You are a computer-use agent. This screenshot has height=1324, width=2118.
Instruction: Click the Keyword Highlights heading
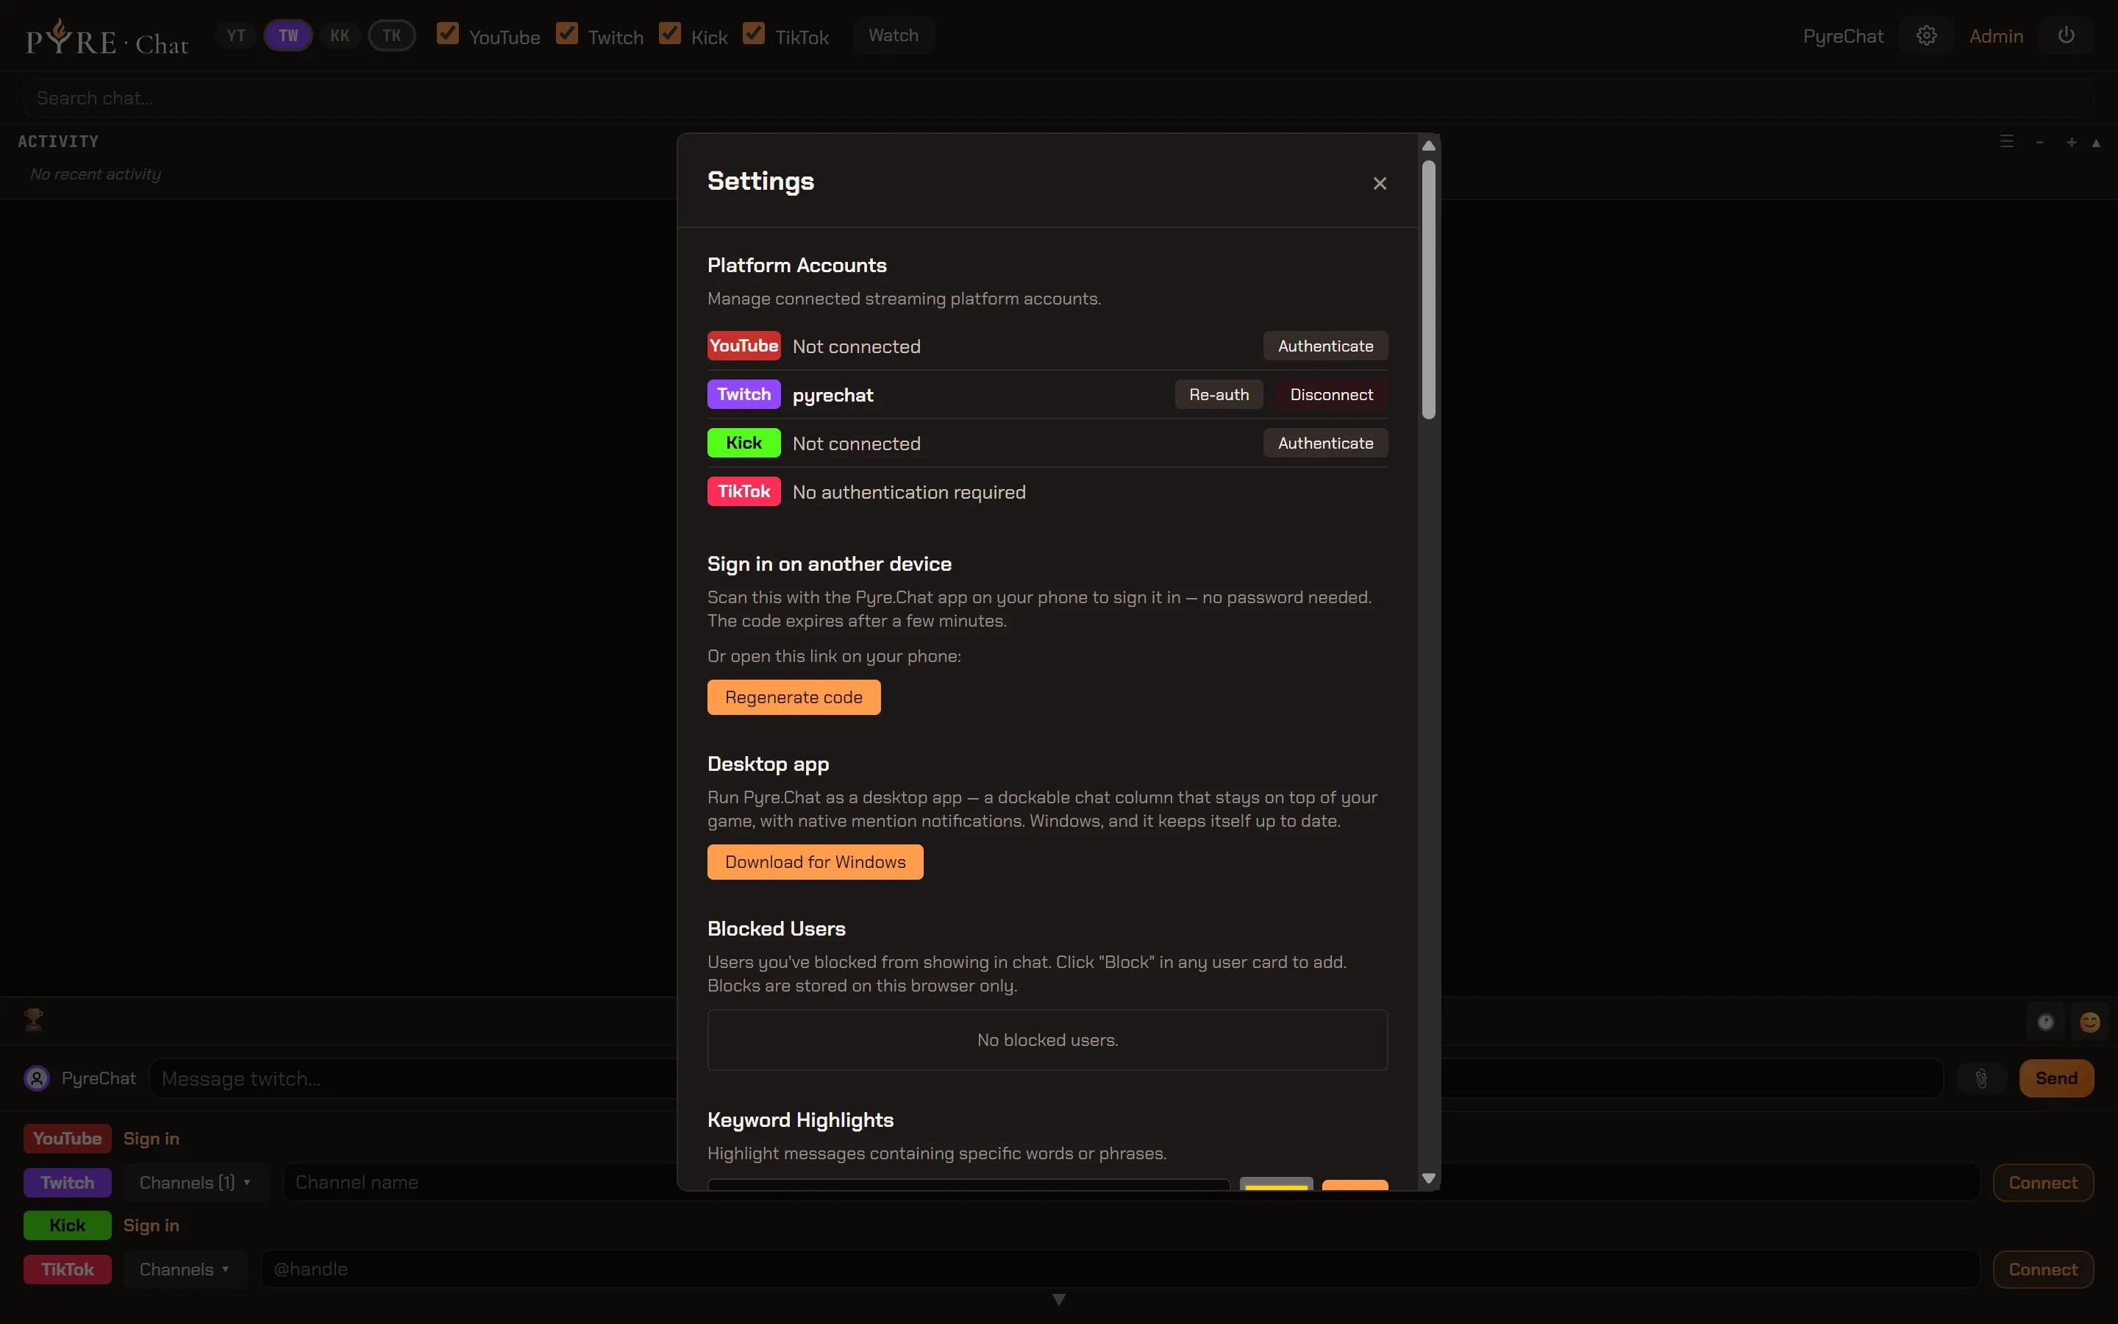click(800, 1120)
